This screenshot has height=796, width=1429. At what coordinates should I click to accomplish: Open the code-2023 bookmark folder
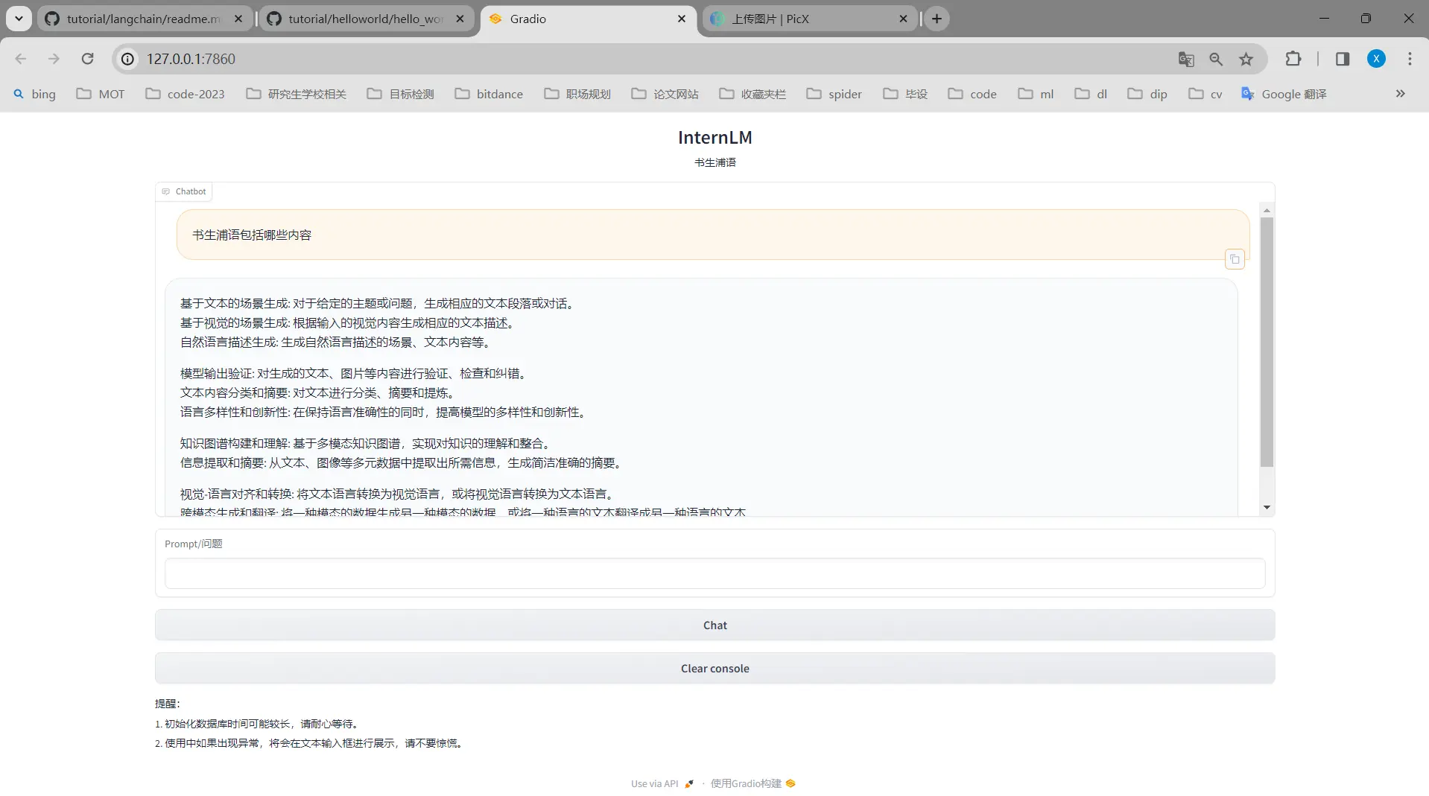point(185,94)
